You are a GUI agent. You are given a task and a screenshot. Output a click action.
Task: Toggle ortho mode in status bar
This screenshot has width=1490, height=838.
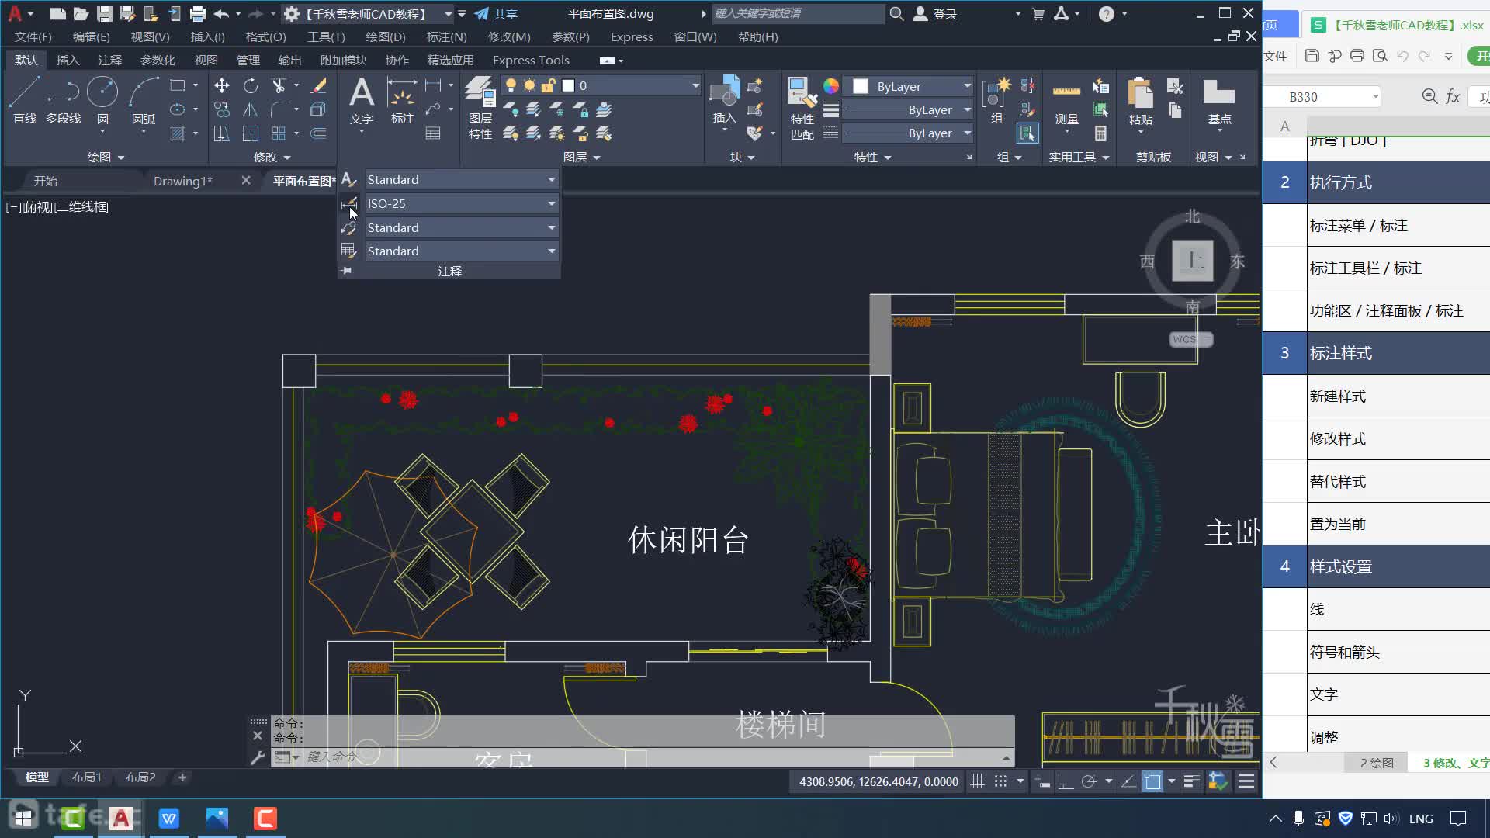pos(1066,781)
